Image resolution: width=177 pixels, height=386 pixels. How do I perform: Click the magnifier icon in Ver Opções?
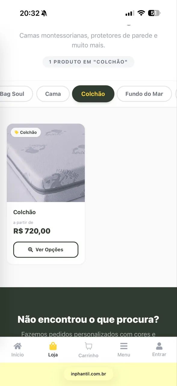[30, 250]
